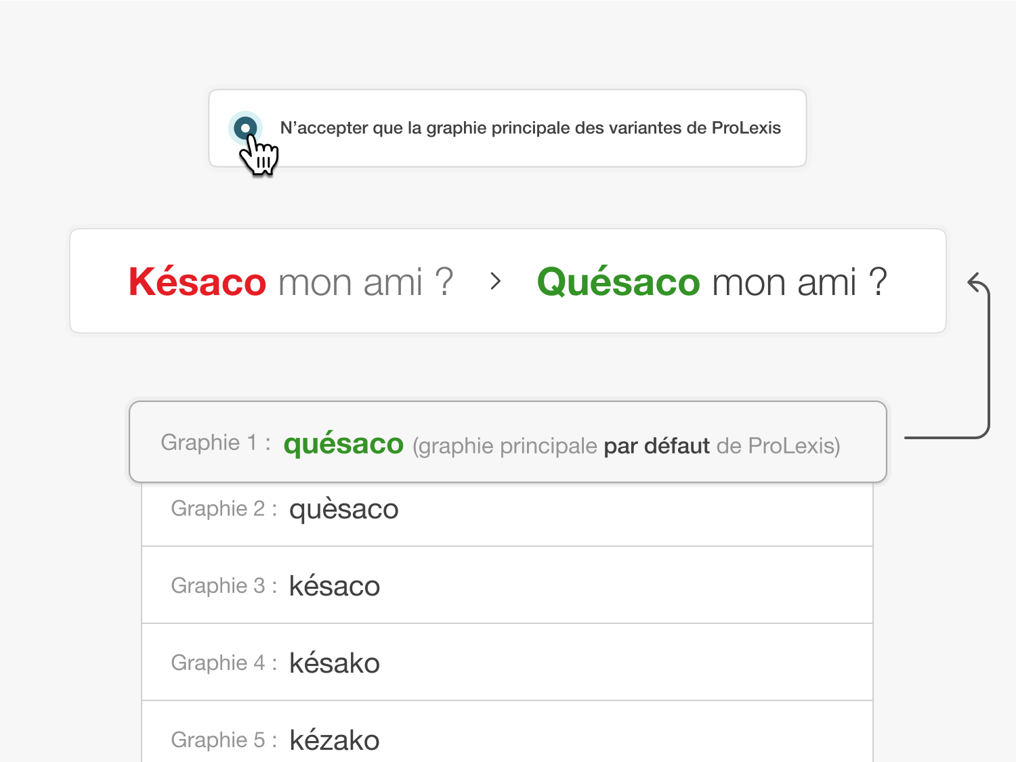1016x762 pixels.
Task: Click the "Graphie 3 :" label
Action: 224,586
